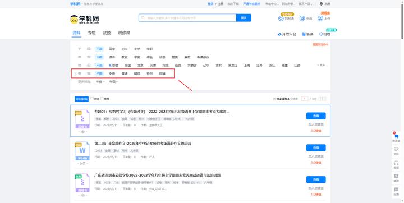Image resolution: width=404 pixels, height=203 pixels.
Task: Open the 开放平台 icon link
Action: (x=279, y=34)
